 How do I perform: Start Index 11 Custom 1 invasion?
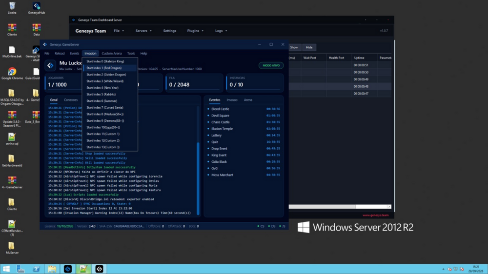tap(110, 134)
